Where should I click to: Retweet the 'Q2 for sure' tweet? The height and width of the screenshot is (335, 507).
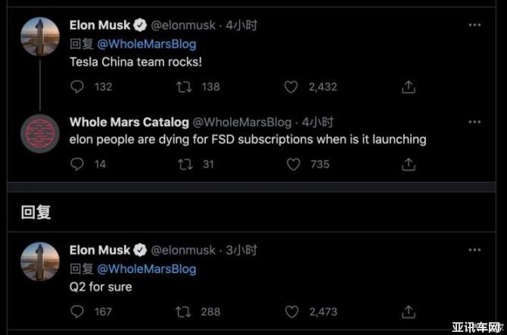pos(184,311)
